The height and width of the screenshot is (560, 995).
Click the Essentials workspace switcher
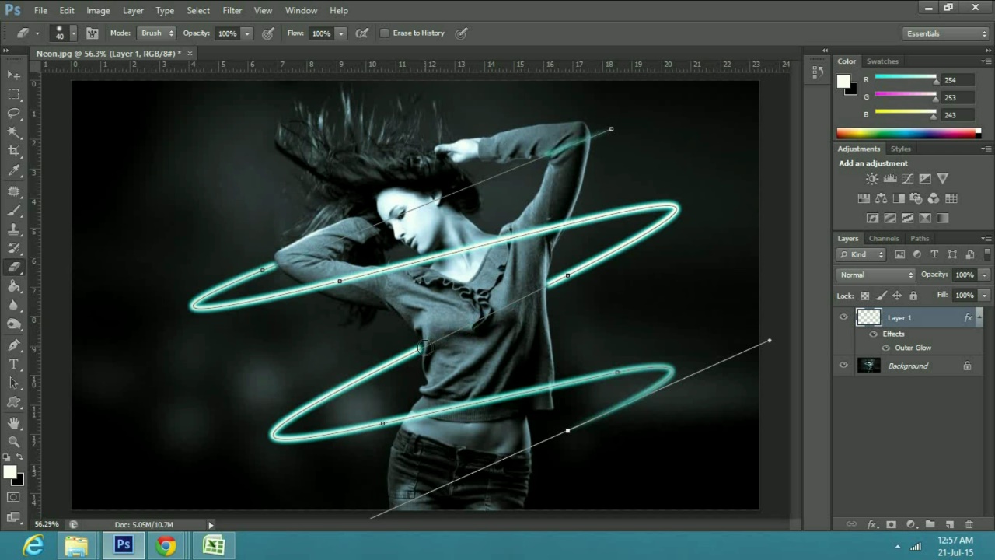click(x=923, y=33)
